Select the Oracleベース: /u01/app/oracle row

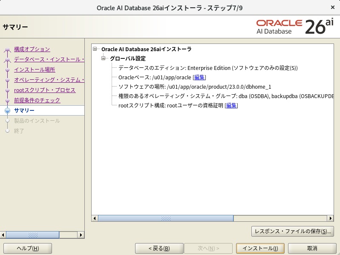(162, 77)
